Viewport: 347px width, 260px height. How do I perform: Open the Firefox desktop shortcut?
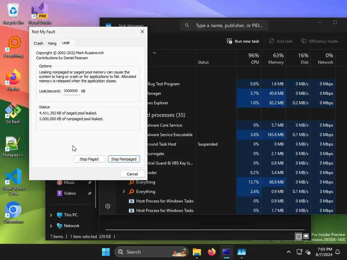(13, 80)
